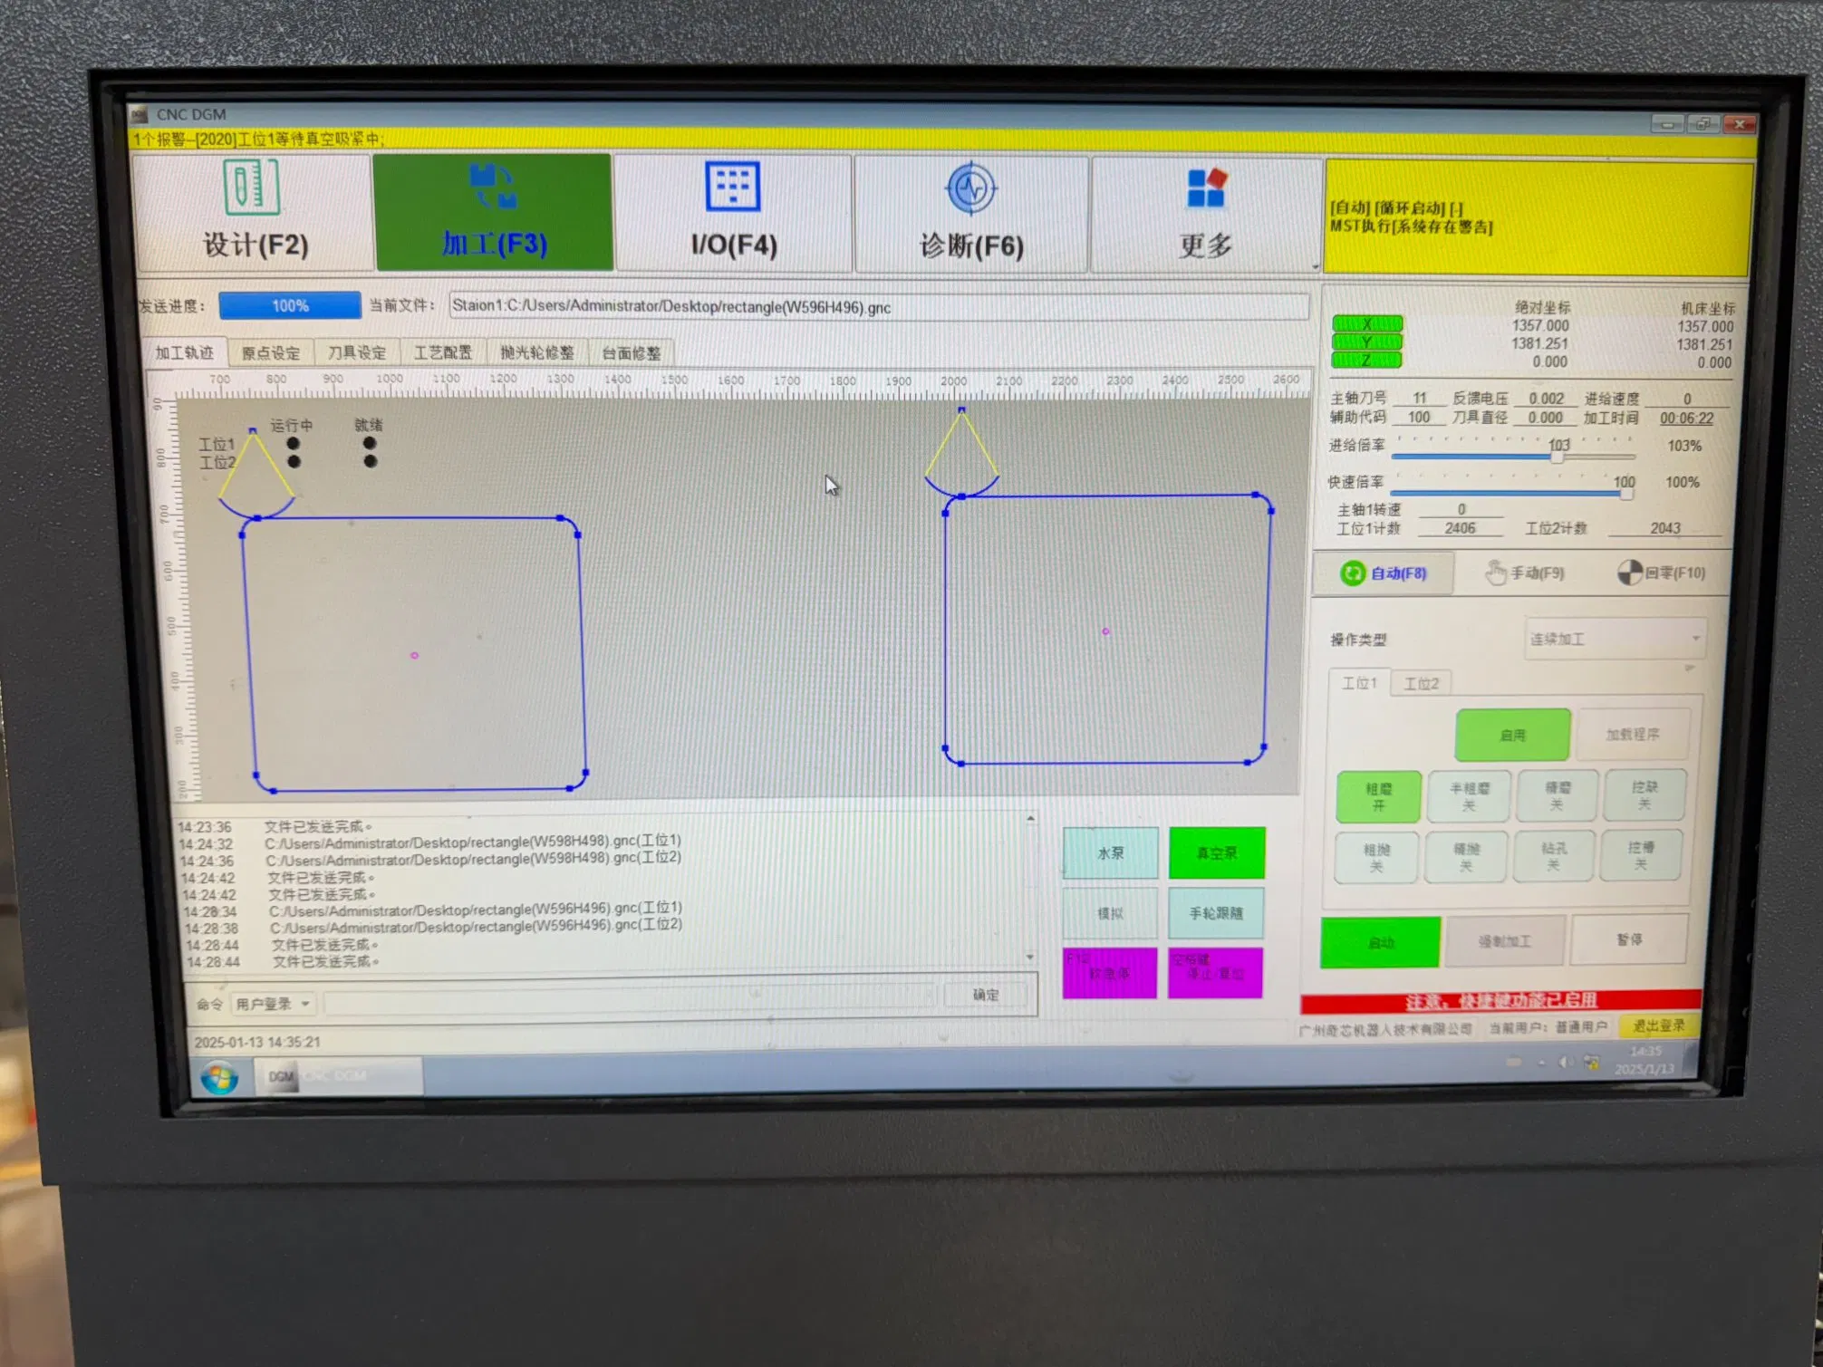Open the 设计(F2) design module icon
The width and height of the screenshot is (1823, 1367).
pos(251,188)
